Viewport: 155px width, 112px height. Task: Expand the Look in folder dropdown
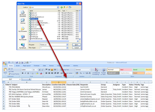(58, 7)
